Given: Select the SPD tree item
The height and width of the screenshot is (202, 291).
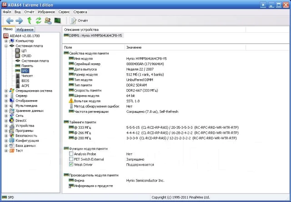Looking at the screenshot, I should click(x=25, y=71).
